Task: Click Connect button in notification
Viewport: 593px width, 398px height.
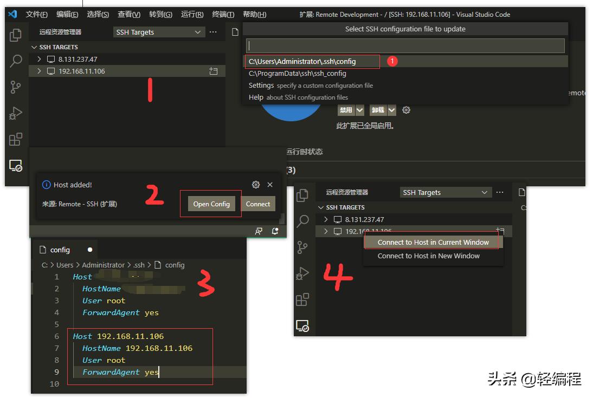Action: point(258,204)
